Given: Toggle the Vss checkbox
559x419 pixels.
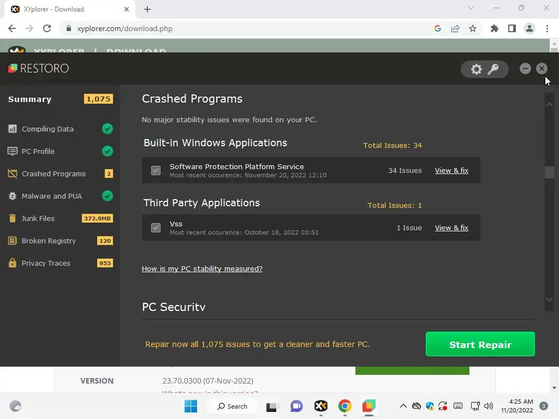Looking at the screenshot, I should (156, 228).
